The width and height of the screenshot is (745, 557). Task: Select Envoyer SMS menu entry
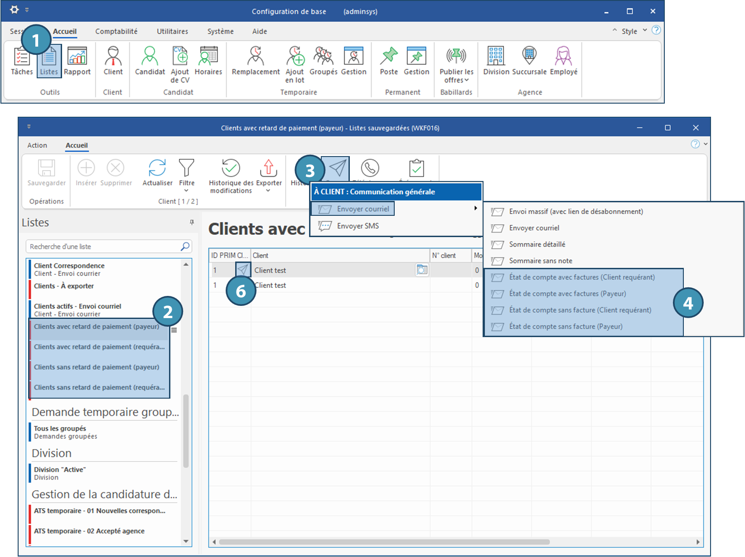pyautogui.click(x=358, y=226)
